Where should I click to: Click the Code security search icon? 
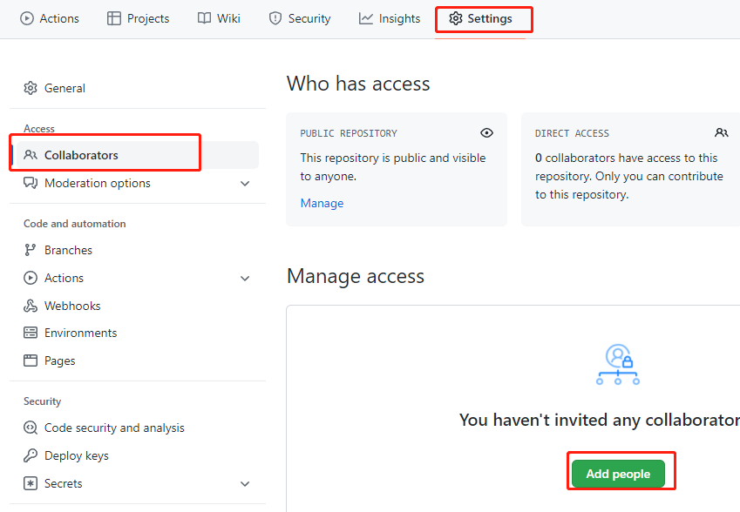click(31, 428)
